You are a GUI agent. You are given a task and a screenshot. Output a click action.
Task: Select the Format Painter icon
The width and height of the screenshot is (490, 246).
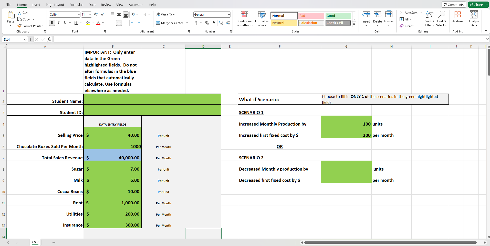click(30, 26)
